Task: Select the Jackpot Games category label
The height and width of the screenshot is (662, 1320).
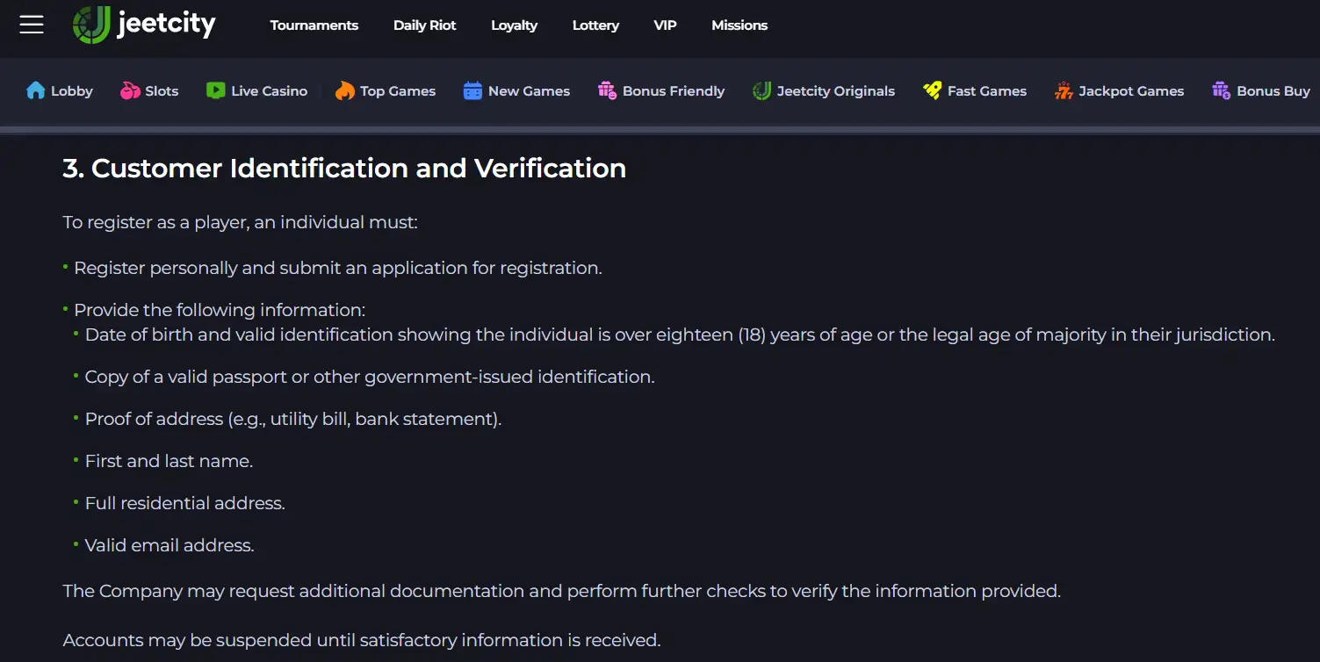Action: [1131, 91]
